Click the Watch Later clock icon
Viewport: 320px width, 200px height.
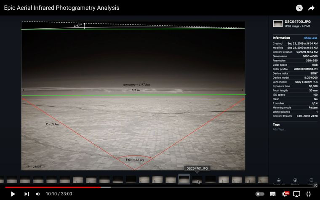click(x=299, y=8)
